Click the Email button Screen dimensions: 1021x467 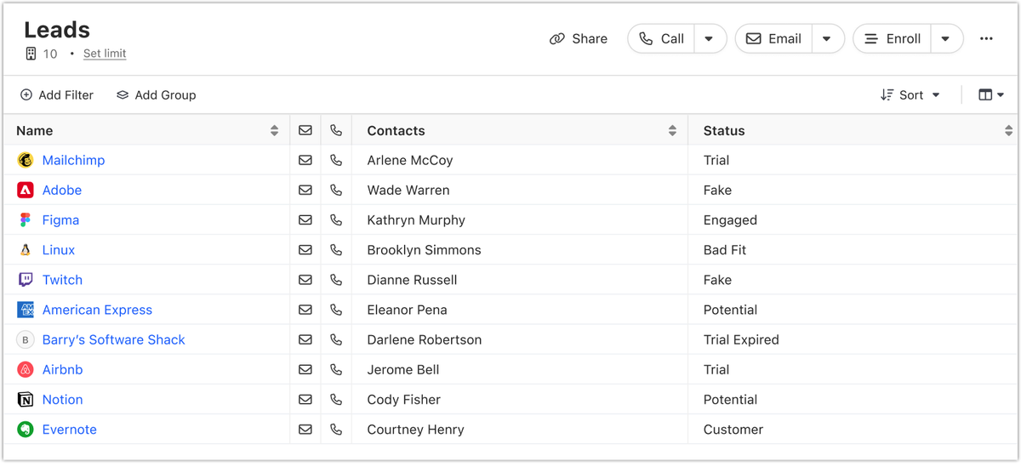[773, 38]
